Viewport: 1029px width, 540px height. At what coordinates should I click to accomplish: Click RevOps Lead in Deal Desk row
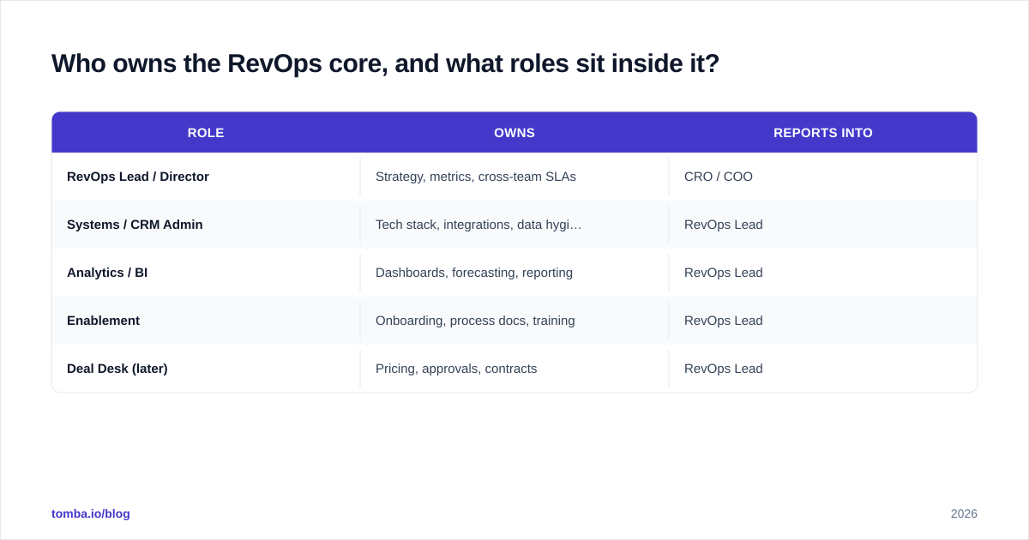point(823,369)
